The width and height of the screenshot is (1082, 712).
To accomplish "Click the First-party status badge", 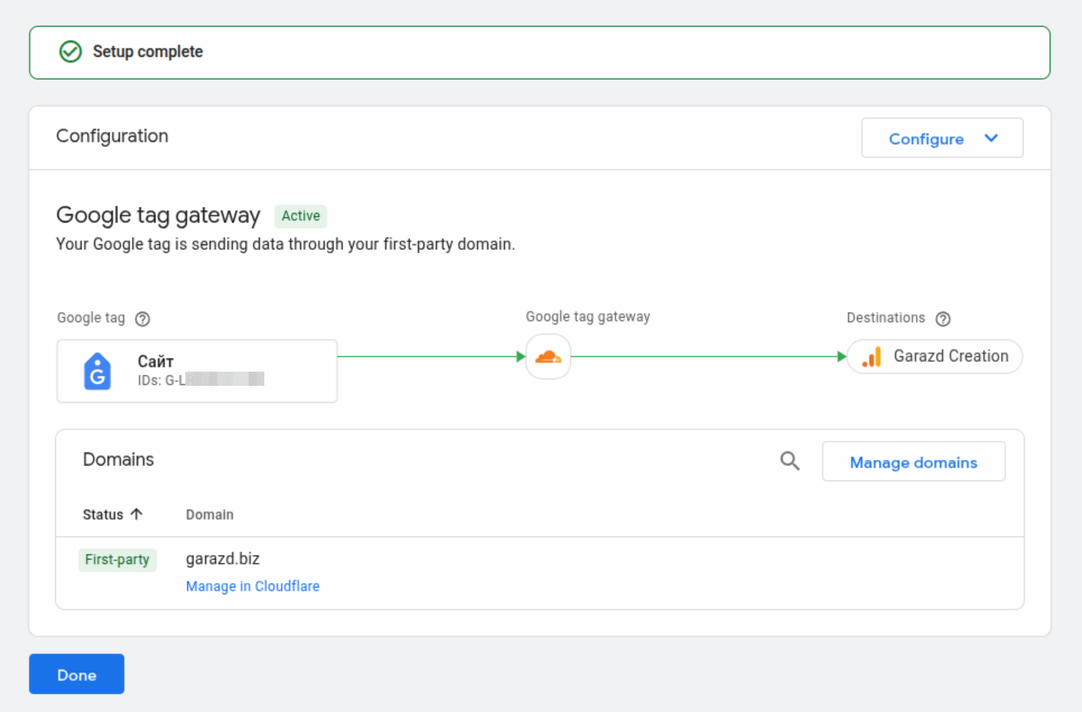I will click(x=117, y=560).
